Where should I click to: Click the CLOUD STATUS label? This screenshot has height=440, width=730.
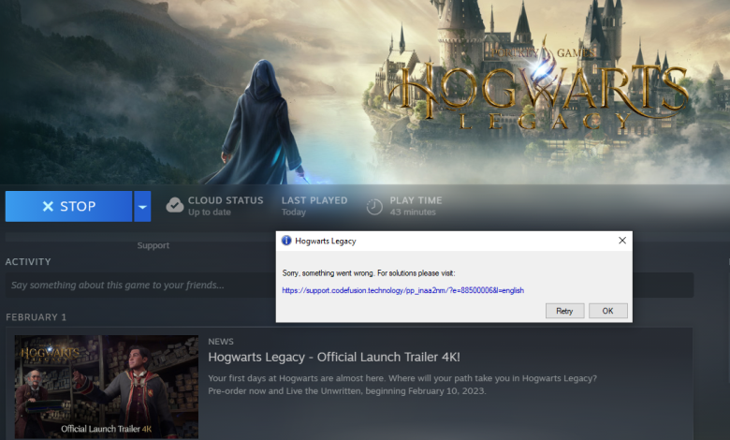tap(226, 200)
